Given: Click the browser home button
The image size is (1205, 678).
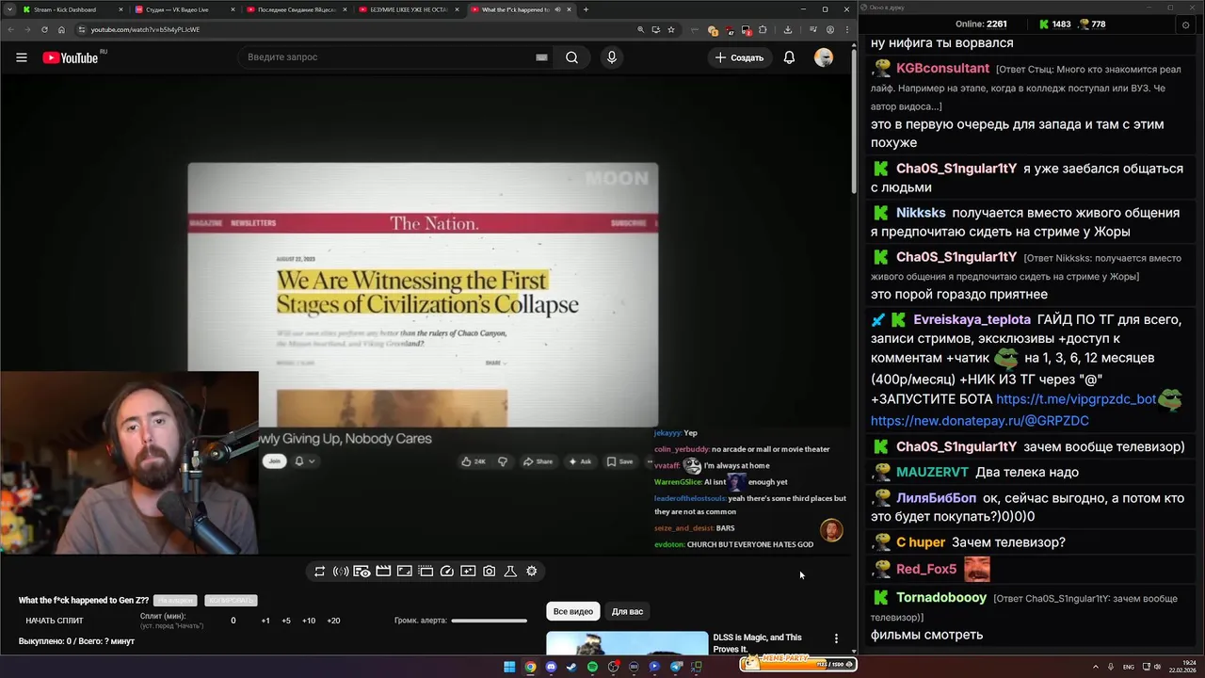Looking at the screenshot, I should [61, 29].
